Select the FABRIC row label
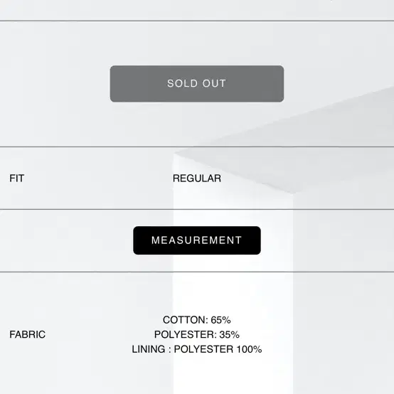The width and height of the screenshot is (394, 394). coord(28,334)
